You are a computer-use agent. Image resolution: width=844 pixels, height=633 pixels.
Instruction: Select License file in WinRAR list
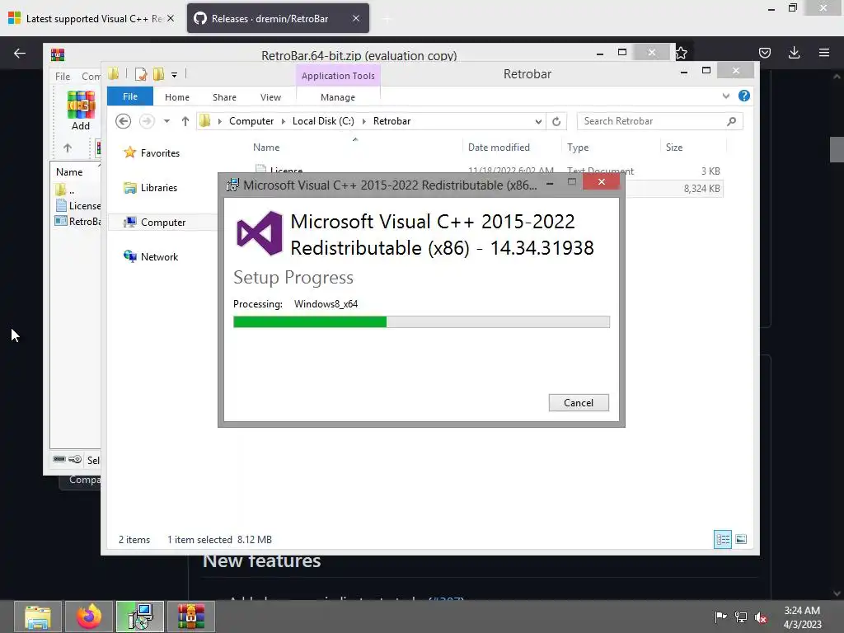78,205
